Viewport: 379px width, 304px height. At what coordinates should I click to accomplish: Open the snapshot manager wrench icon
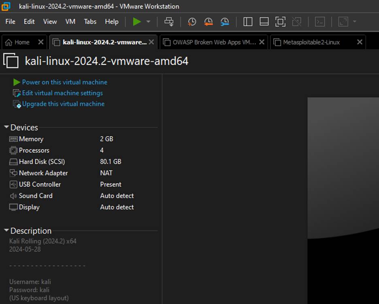(225, 22)
